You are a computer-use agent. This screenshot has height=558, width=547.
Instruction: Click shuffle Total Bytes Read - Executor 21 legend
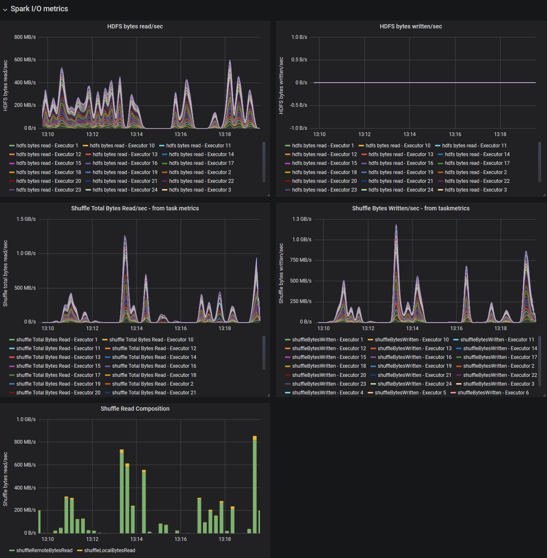tap(154, 393)
